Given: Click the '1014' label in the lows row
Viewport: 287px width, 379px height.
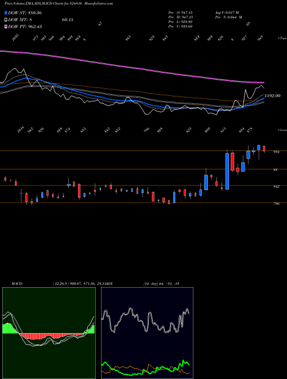Looking at the screenshot, I should pos(21,130).
